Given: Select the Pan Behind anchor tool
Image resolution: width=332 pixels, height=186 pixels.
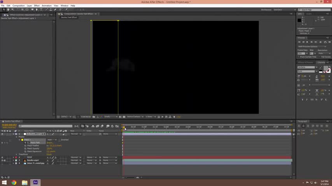Looking at the screenshot, I should 27,10.
